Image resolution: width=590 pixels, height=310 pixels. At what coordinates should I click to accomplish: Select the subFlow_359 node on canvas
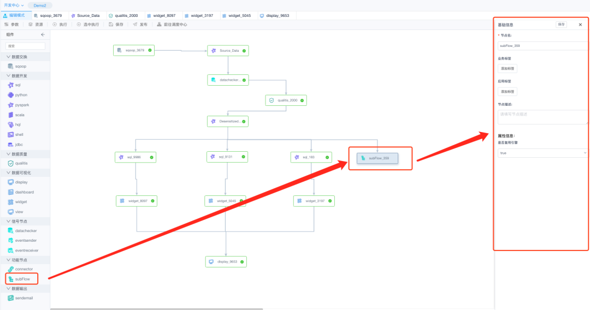pyautogui.click(x=377, y=158)
